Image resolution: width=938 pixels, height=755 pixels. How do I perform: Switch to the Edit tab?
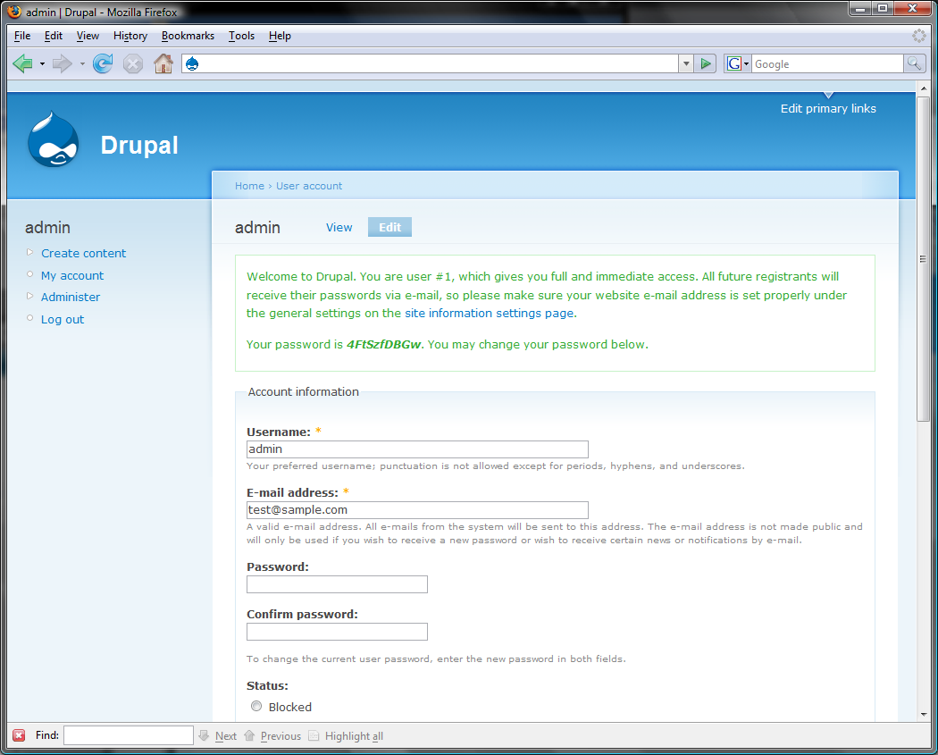tap(389, 227)
